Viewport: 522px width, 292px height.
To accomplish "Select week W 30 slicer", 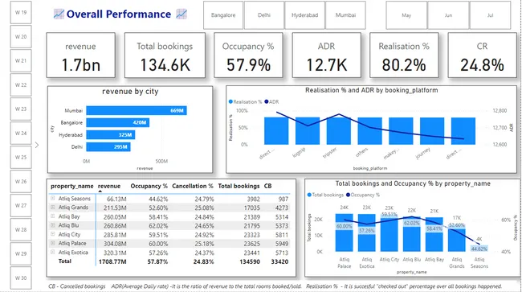I will pos(21,278).
